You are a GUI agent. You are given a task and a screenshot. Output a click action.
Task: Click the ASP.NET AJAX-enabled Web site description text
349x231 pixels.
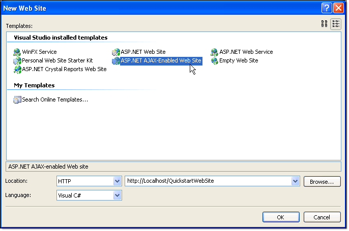48,167
